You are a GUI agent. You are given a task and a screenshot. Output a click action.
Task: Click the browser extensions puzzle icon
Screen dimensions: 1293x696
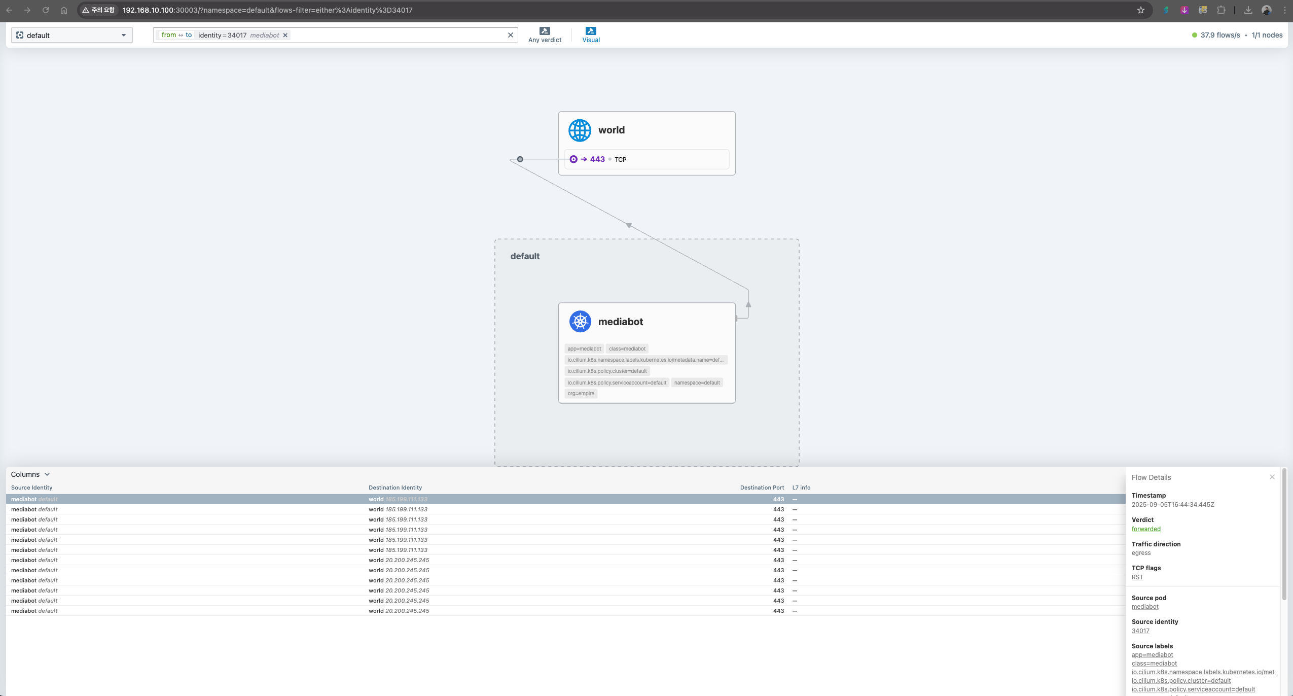click(x=1221, y=10)
